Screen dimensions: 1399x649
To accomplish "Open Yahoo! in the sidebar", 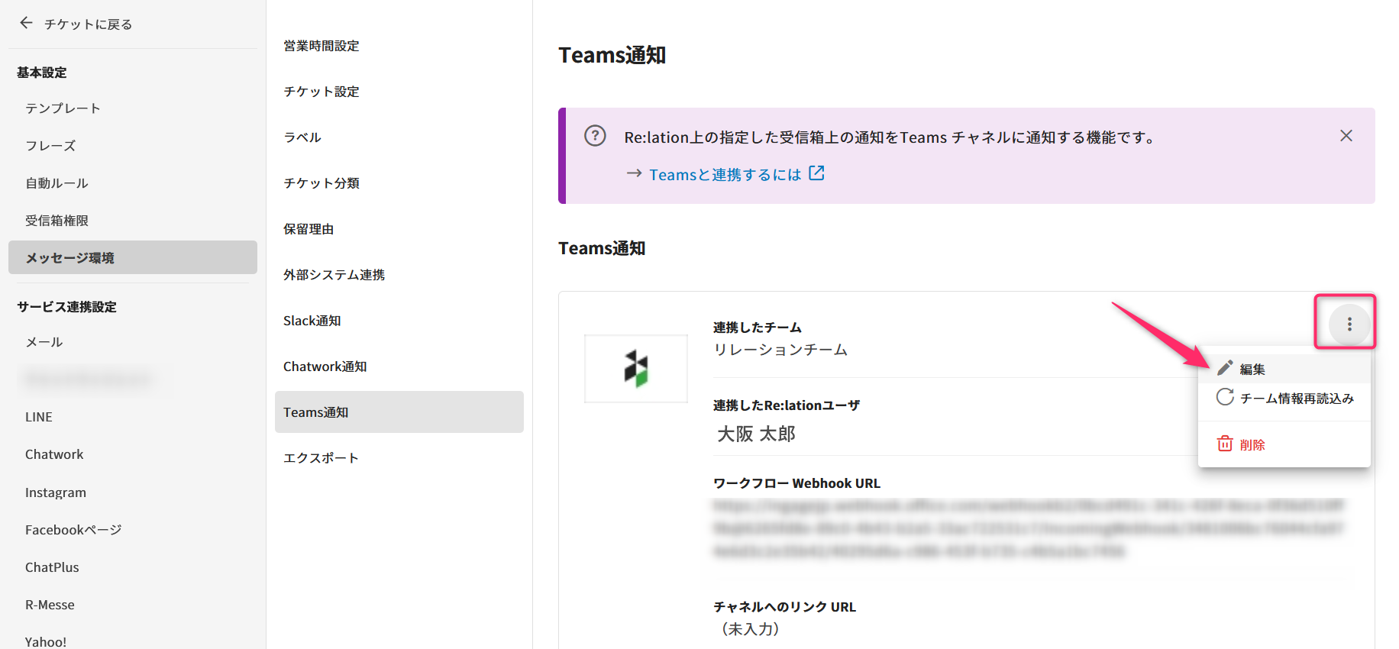I will [46, 641].
